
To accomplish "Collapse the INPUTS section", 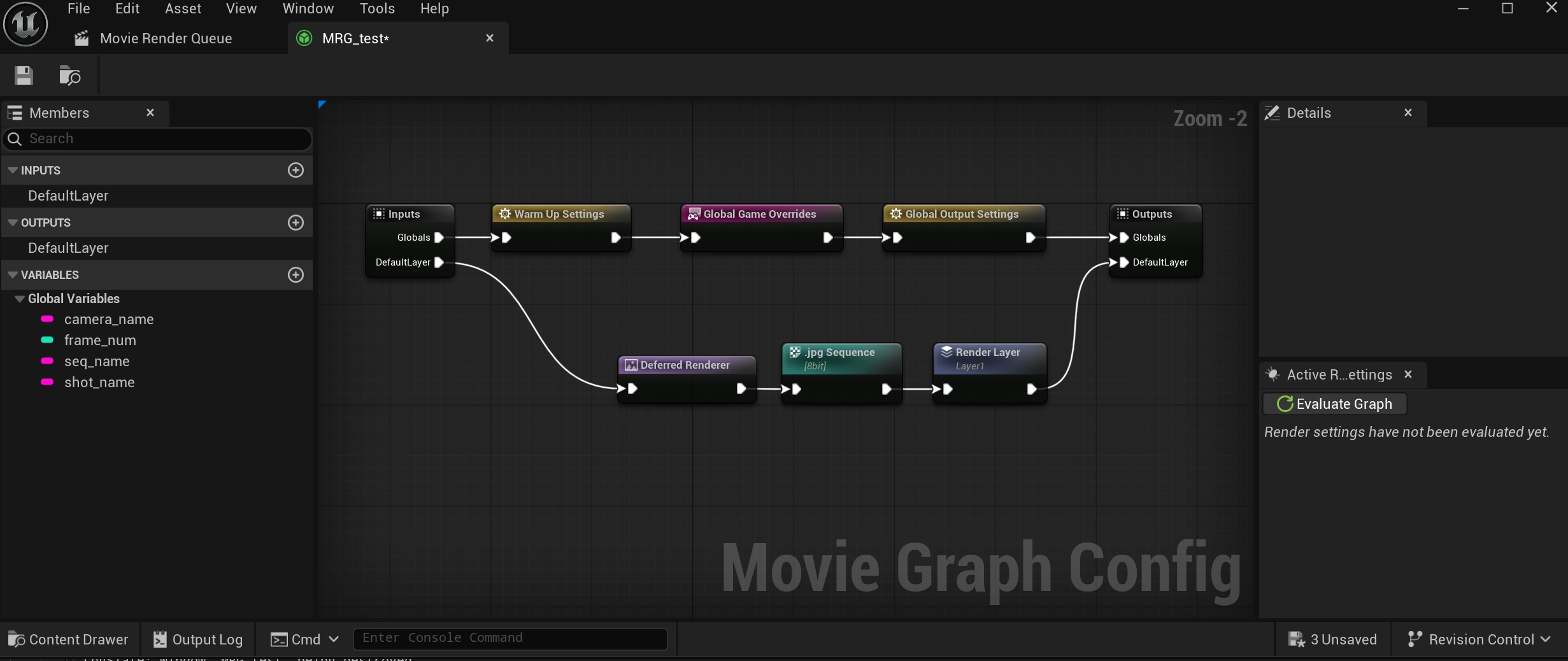I will pos(13,171).
